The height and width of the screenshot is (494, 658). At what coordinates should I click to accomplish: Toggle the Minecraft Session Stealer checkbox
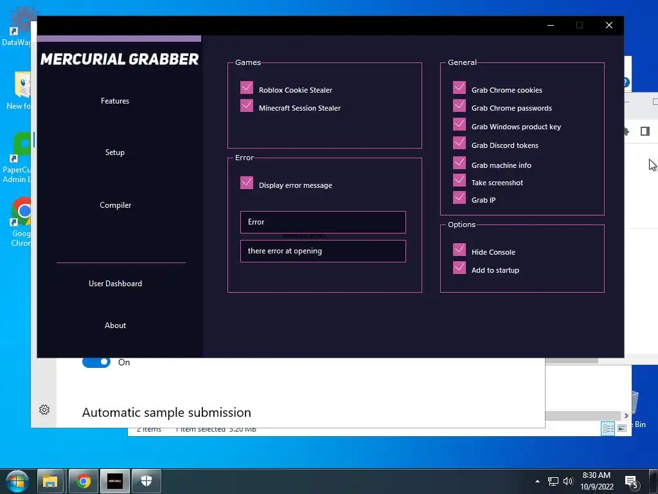(x=247, y=105)
